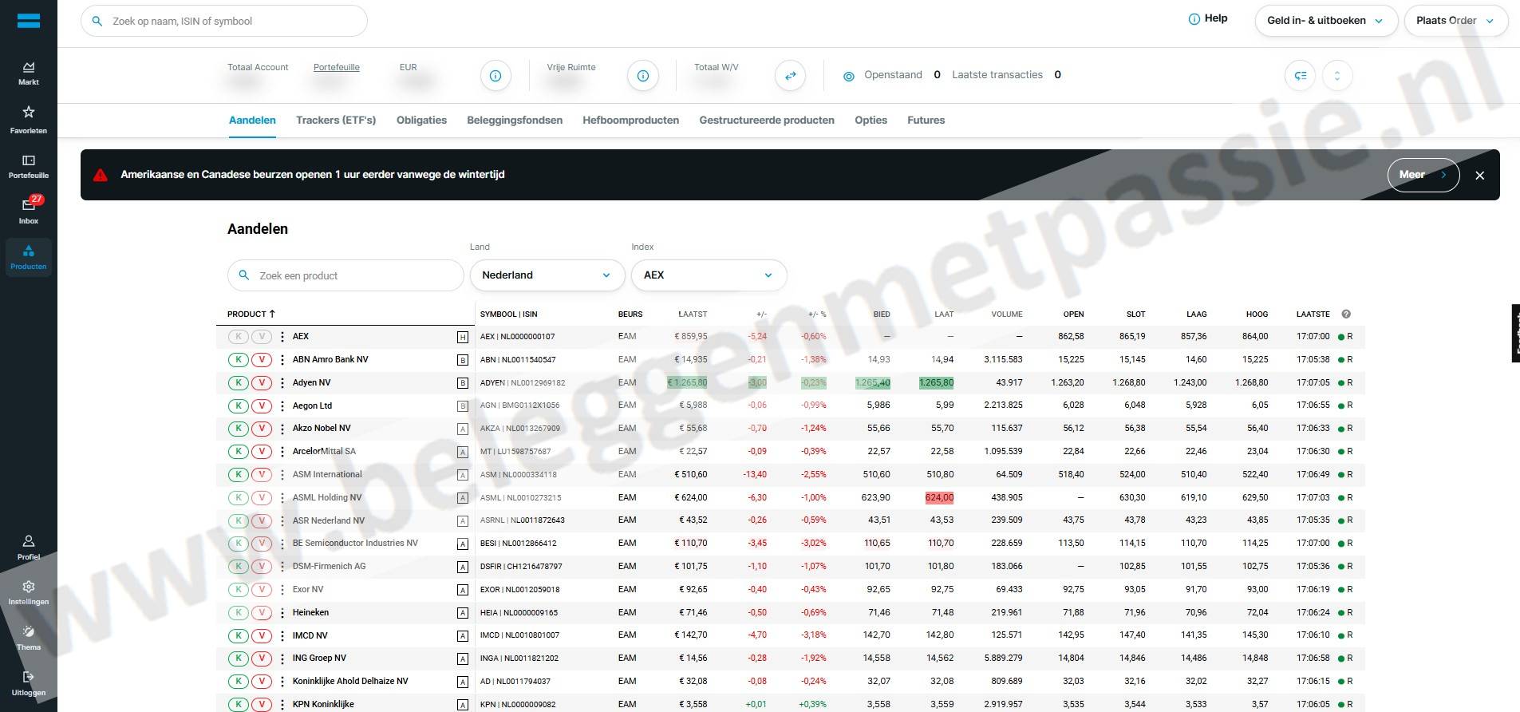Toggle the eye icon beside Openstaand
This screenshot has width=1520, height=712.
coord(848,76)
